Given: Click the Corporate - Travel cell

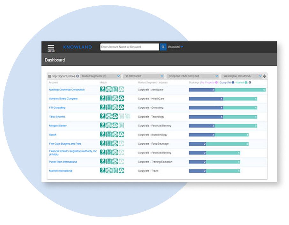Looking at the screenshot, I should click(x=148, y=171).
